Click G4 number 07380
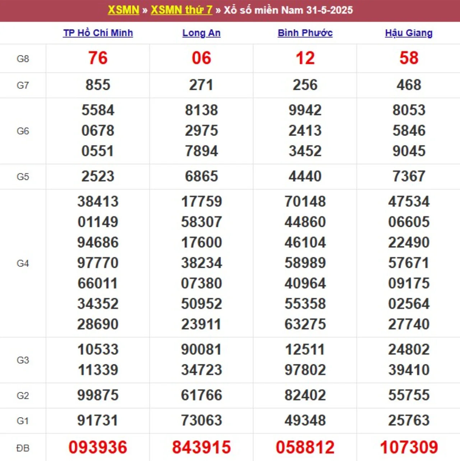The image size is (460, 461). click(201, 284)
